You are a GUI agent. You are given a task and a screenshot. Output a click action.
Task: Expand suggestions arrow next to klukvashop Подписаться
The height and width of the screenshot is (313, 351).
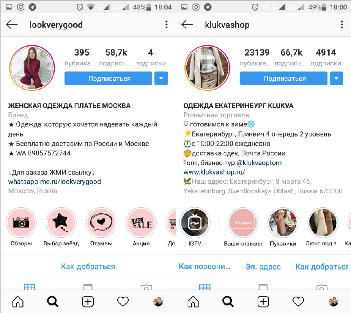click(336, 78)
